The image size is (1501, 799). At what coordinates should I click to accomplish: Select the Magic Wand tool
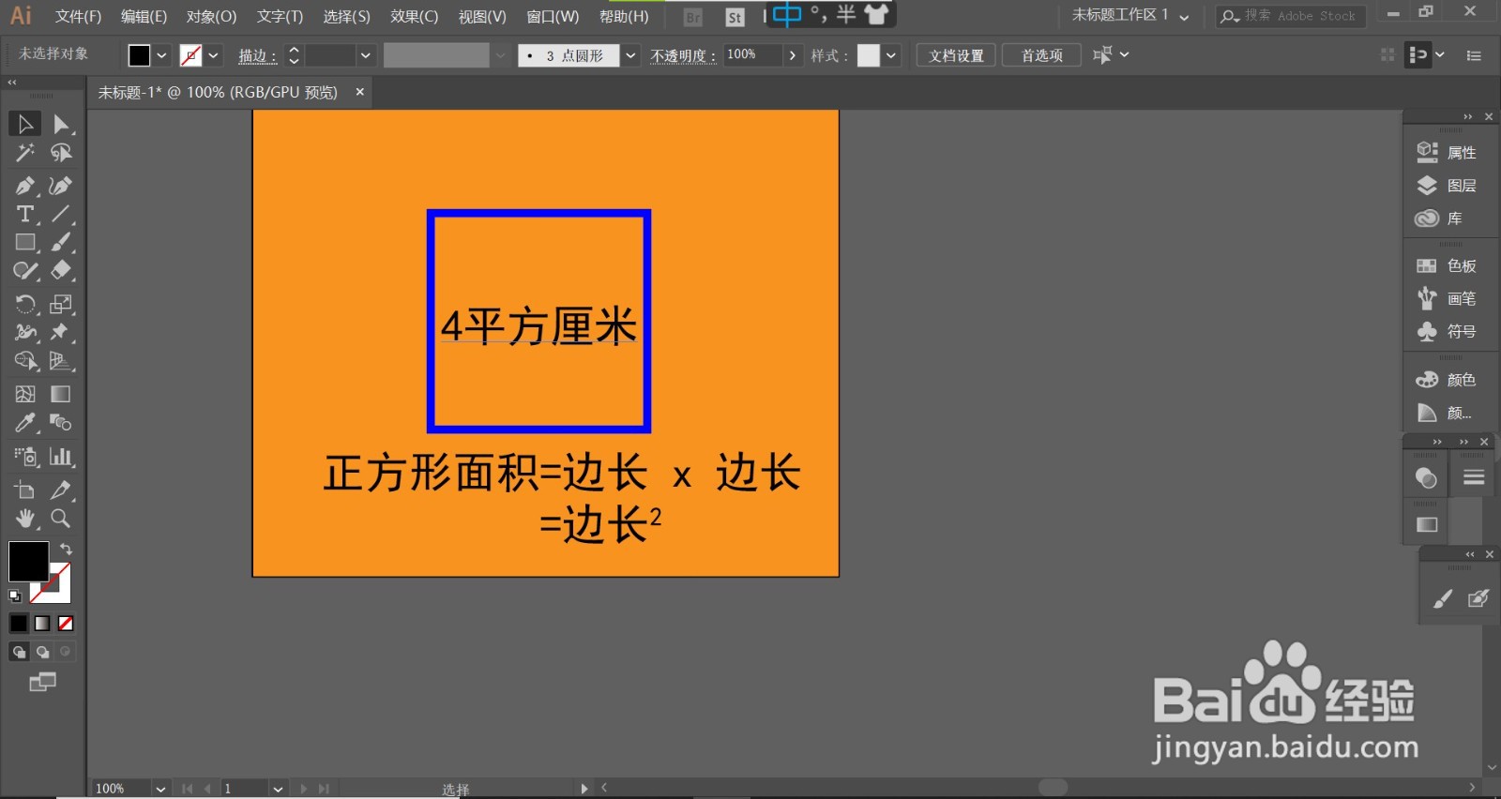click(24, 153)
